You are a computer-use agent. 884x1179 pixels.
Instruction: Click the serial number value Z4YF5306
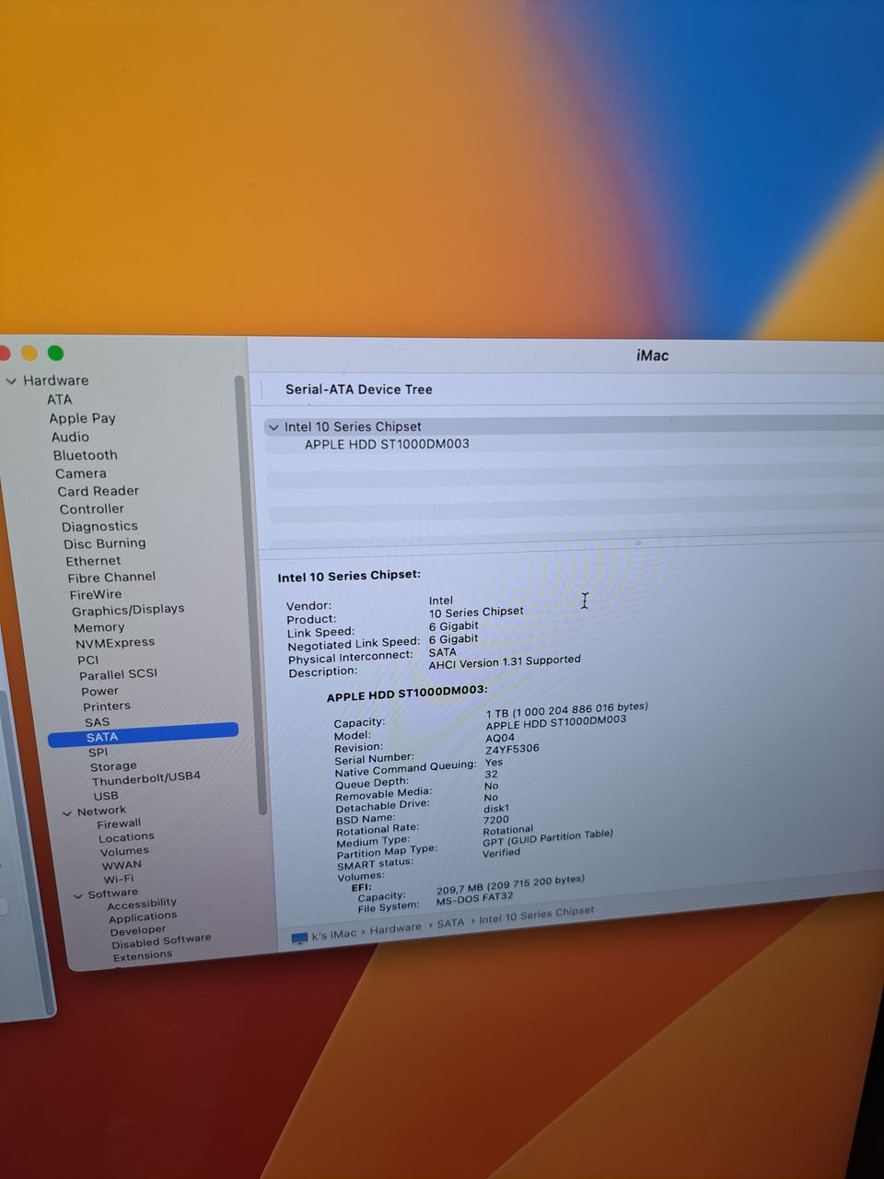513,750
